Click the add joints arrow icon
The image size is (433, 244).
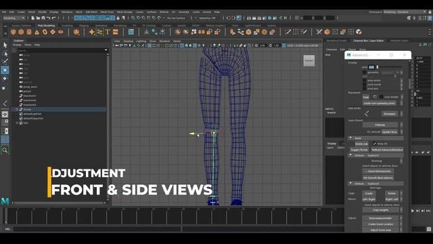(367, 114)
